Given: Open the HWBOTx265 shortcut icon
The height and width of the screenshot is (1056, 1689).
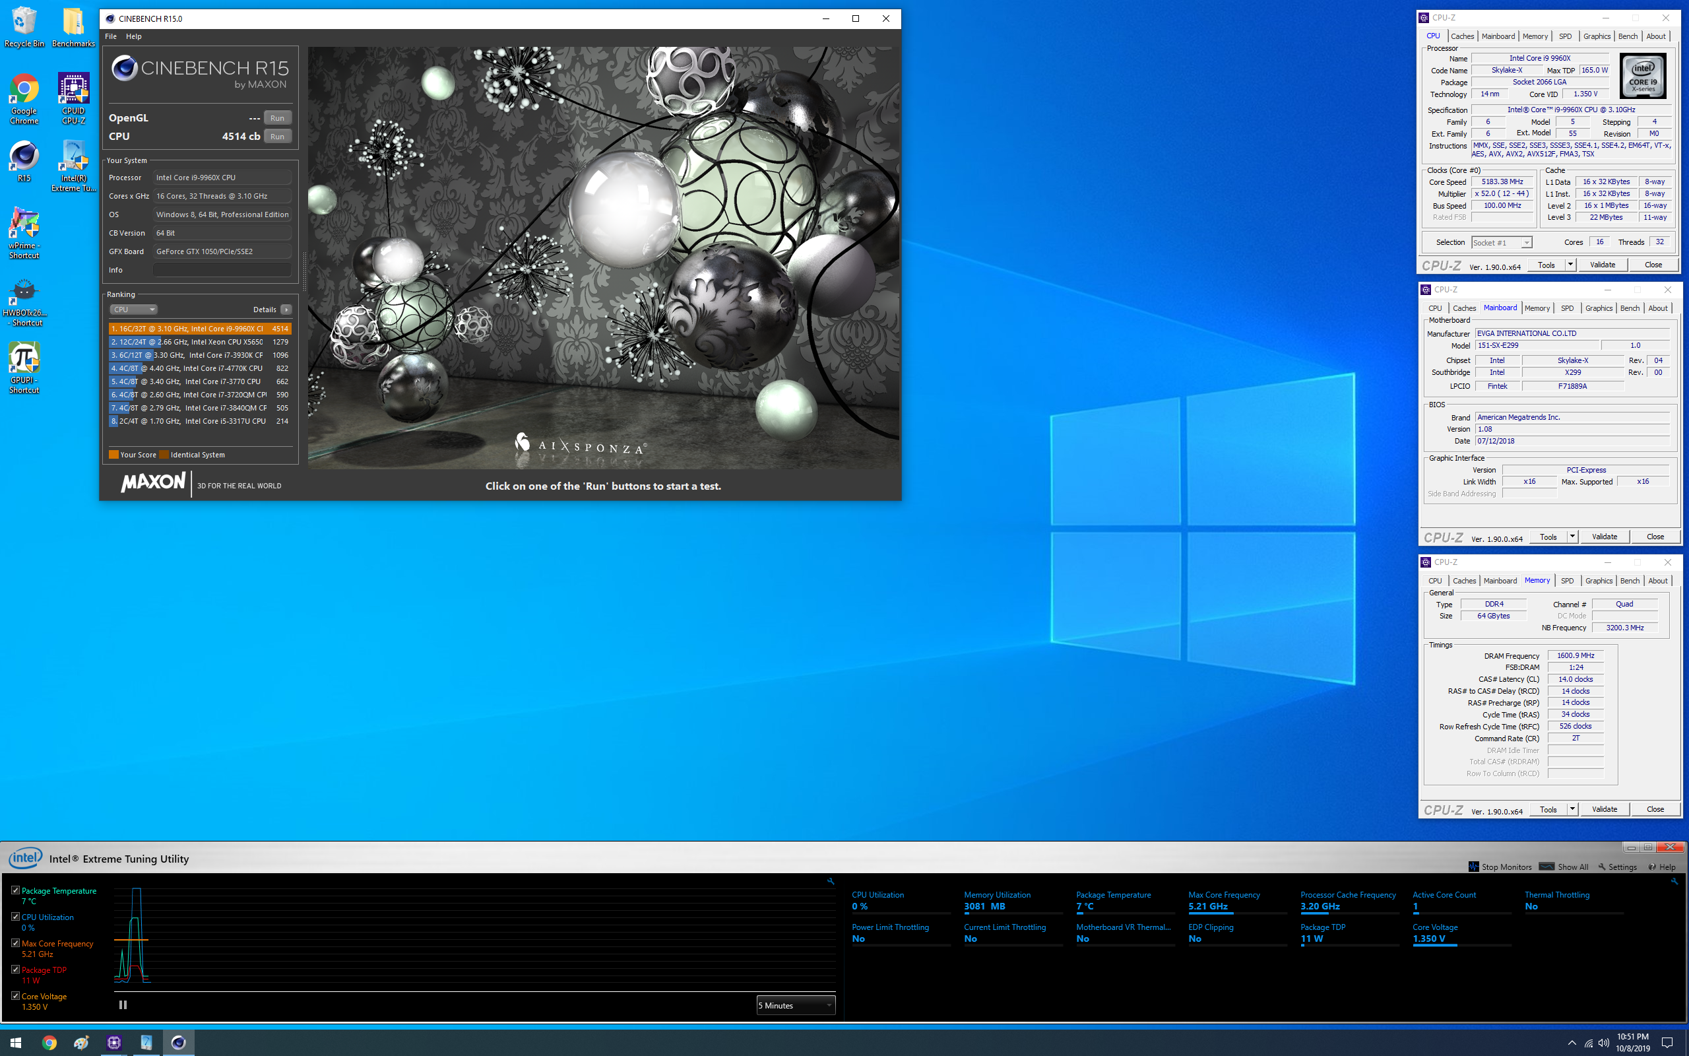Looking at the screenshot, I should (24, 302).
